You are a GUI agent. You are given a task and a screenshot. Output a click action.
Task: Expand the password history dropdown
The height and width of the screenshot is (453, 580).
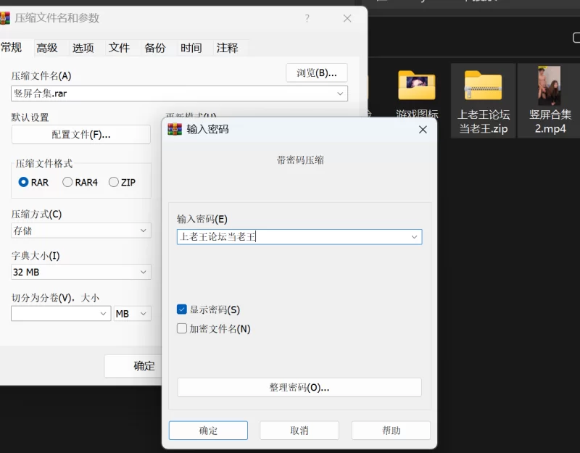(x=414, y=237)
